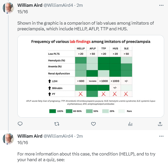Click the retweet icon under tweet 15/16
The image size is (168, 163).
point(57,124)
